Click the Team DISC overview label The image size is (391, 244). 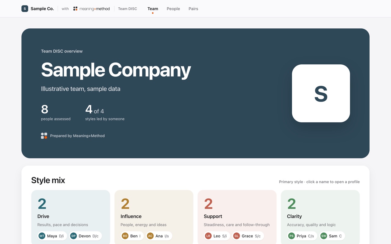tap(62, 51)
